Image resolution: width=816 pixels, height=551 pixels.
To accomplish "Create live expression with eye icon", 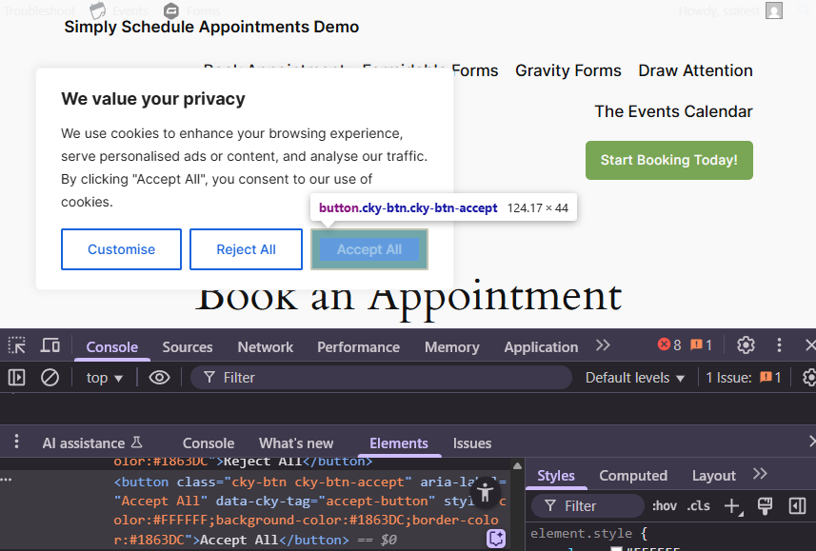I will tap(159, 378).
